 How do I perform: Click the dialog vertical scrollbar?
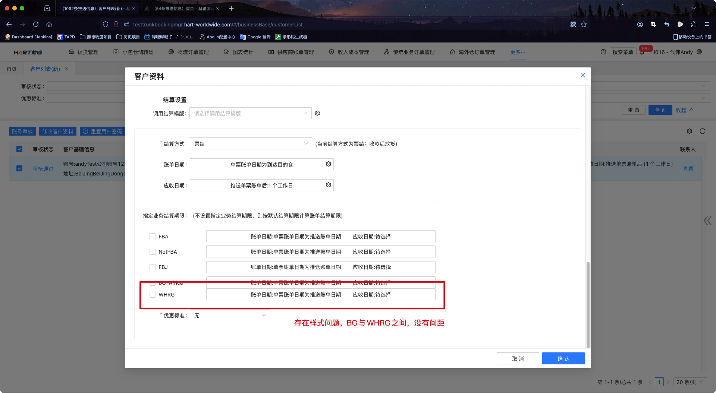tap(588, 305)
